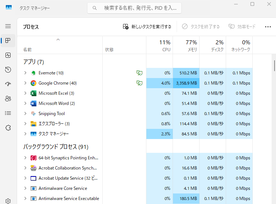
Task: Open the Details page in sidebar
Action: click(x=8, y=113)
